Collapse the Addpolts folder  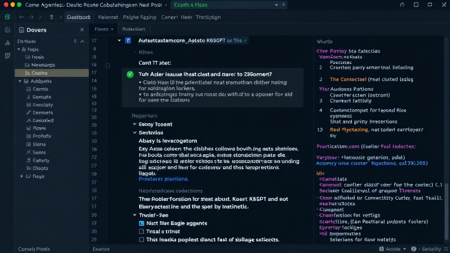coord(20,81)
